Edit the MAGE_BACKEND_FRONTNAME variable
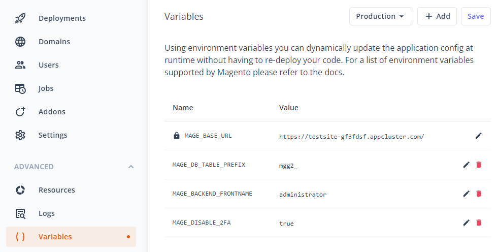Image resolution: width=498 pixels, height=252 pixels. (466, 194)
